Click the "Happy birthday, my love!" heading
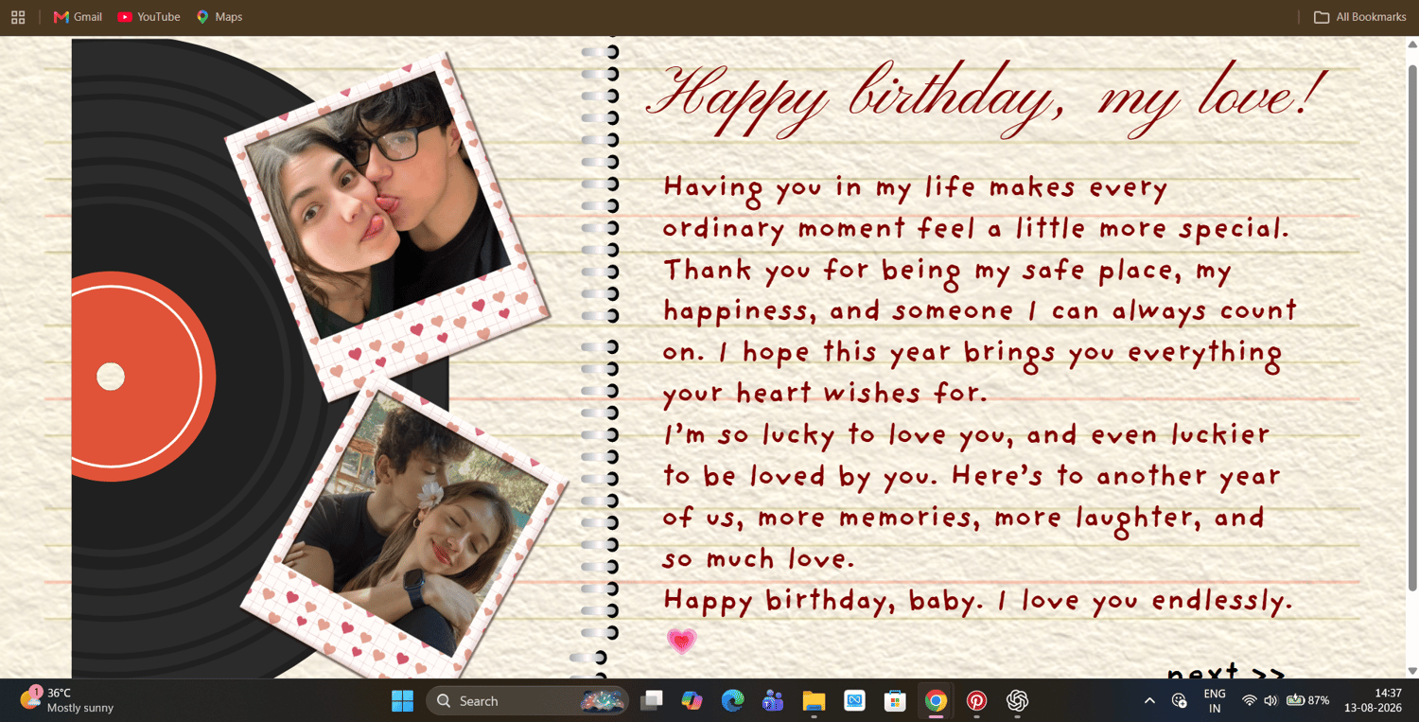This screenshot has width=1419, height=722. [989, 99]
